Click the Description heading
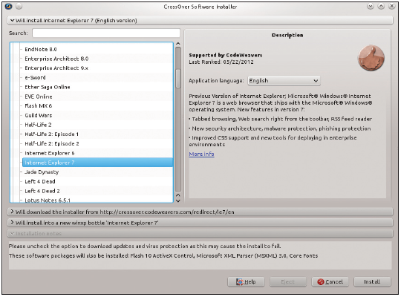401x297 pixels. click(287, 35)
